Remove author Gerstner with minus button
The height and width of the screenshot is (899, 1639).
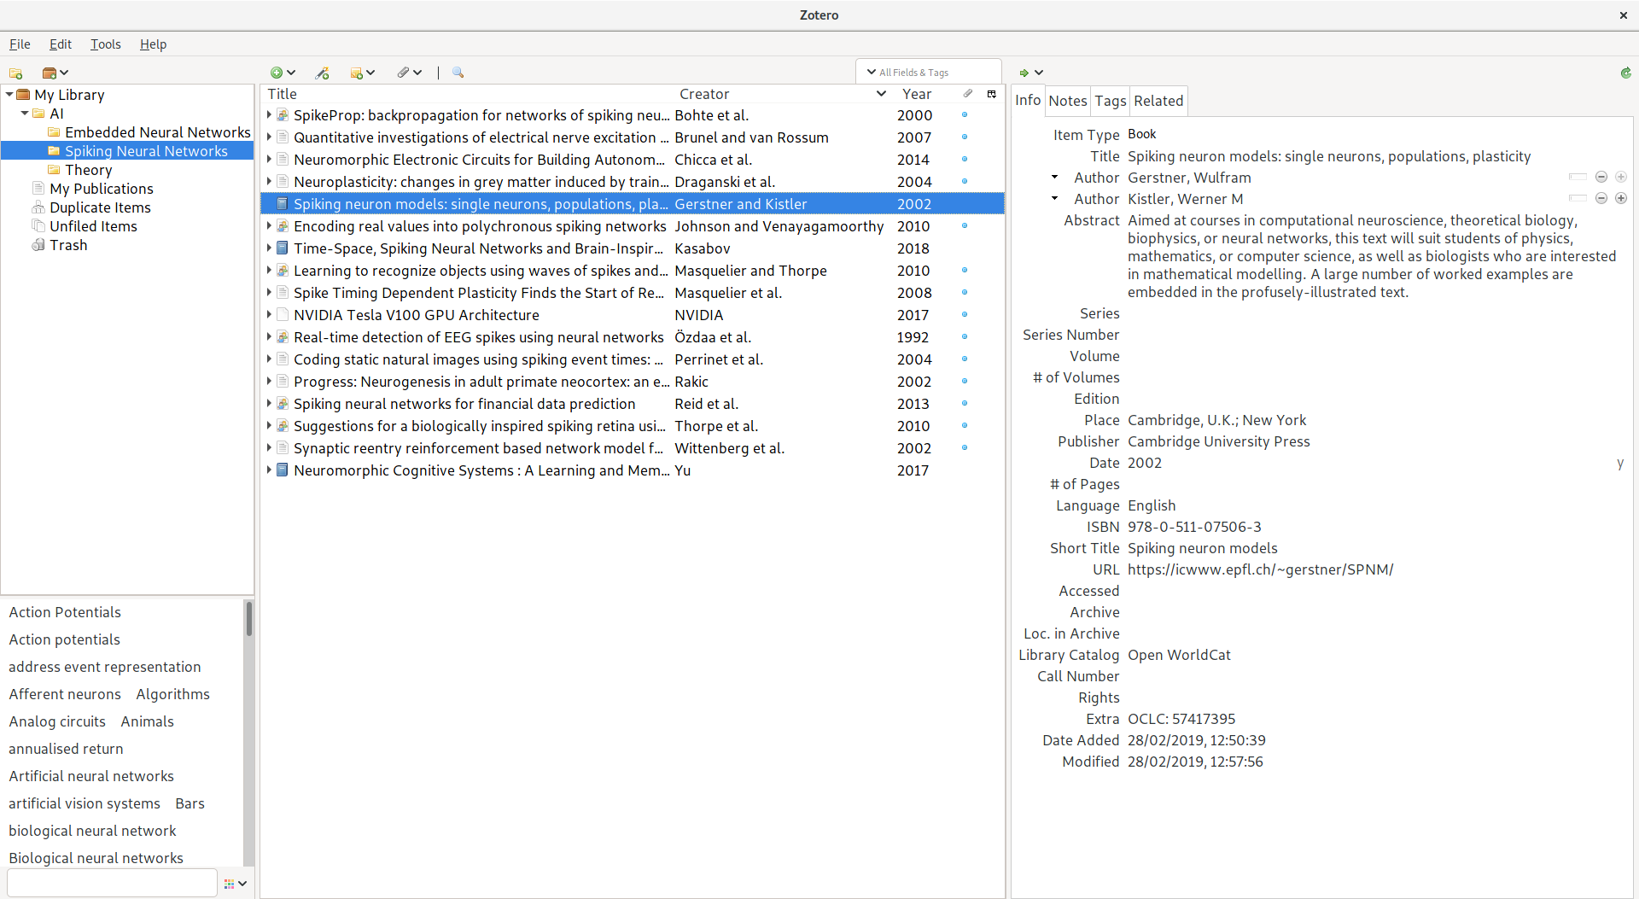1601,178
